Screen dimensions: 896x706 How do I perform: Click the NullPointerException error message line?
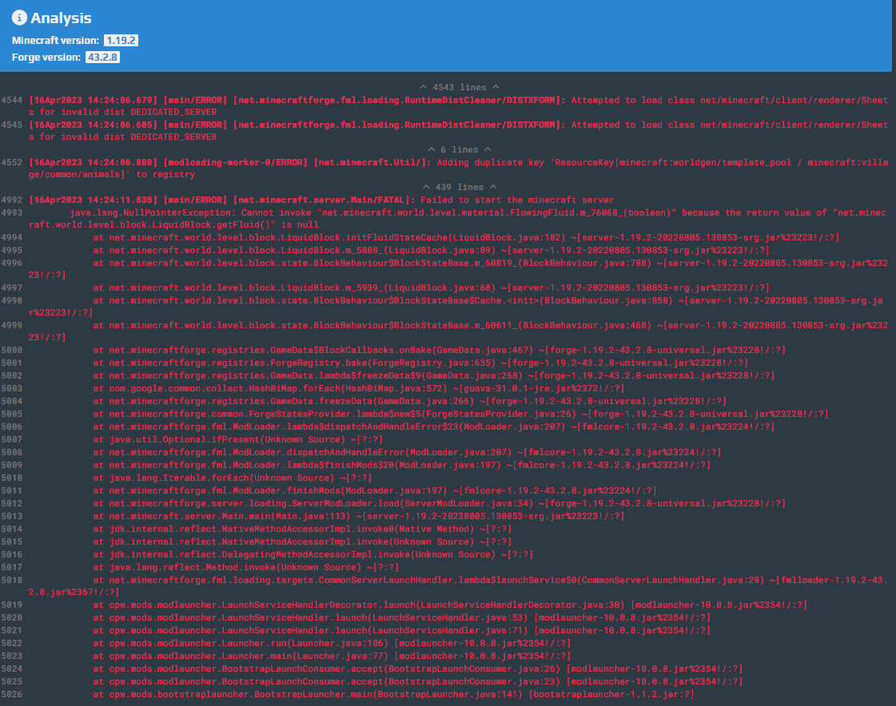[458, 219]
